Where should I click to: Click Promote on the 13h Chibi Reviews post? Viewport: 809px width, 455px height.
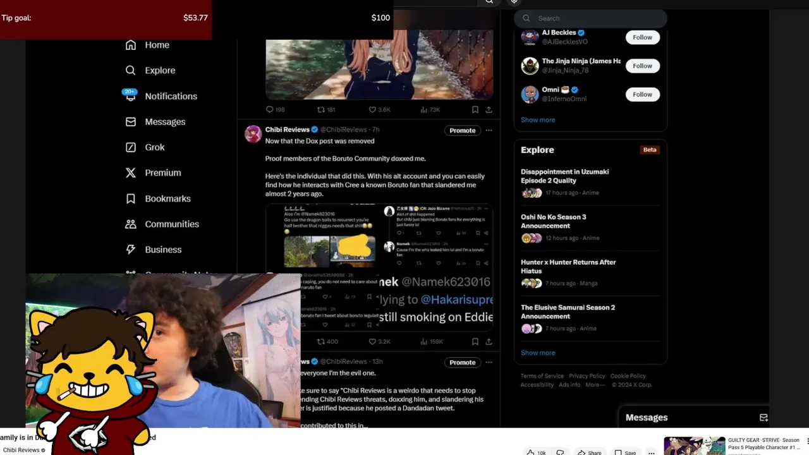[x=462, y=362]
